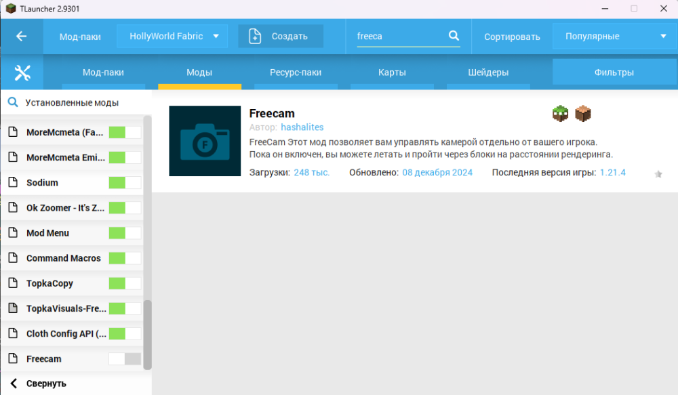This screenshot has width=678, height=395.
Task: Click file icon next to TopkaVisuals-Fre...
Action: [x=14, y=308]
